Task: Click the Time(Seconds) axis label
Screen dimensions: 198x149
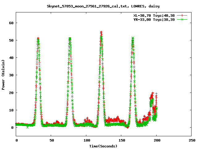Action: 103,146
